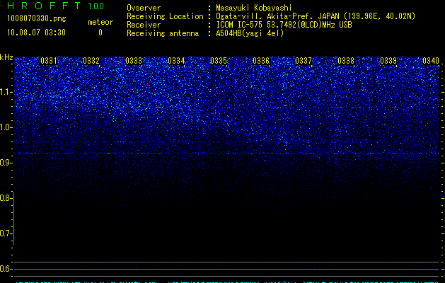This screenshot has height=283, width=445.
Task: Click the 0340 time marker
Action: pos(431,61)
